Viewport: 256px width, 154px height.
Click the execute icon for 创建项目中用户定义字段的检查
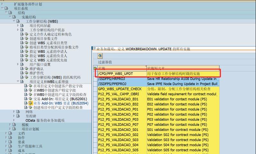(31, 107)
